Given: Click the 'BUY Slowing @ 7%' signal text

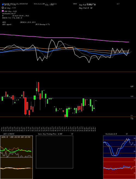Looking at the screenshot, I should (43, 24).
